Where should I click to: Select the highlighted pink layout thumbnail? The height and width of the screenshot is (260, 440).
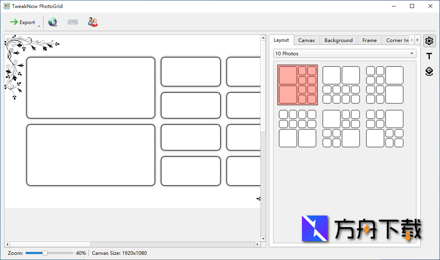click(298, 85)
